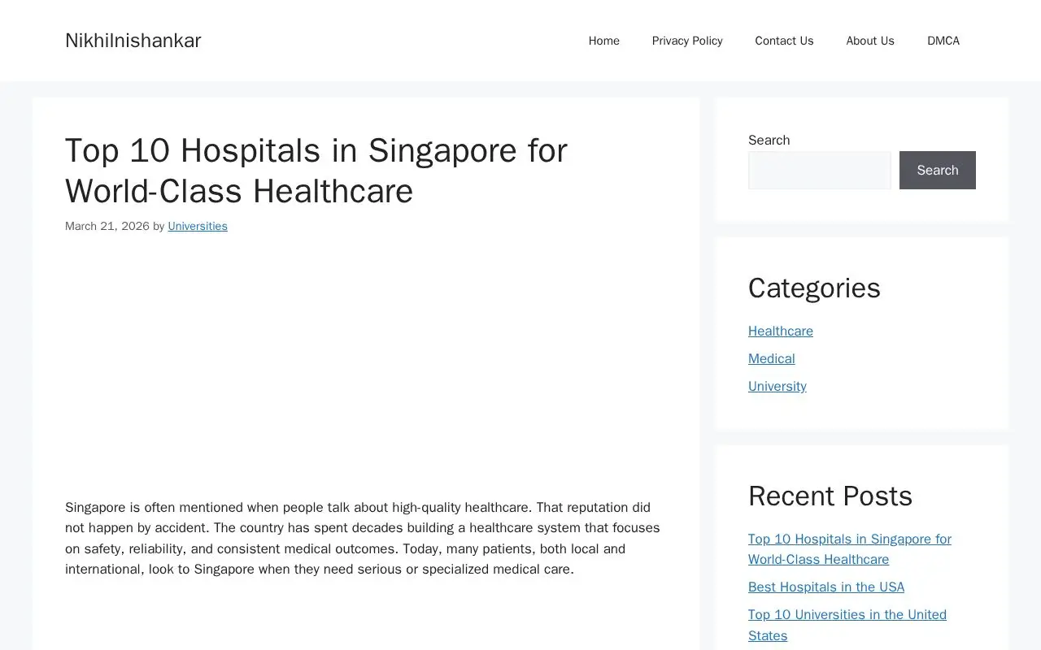The height and width of the screenshot is (650, 1041).
Task: Click the Categories widget heading
Action: (814, 288)
